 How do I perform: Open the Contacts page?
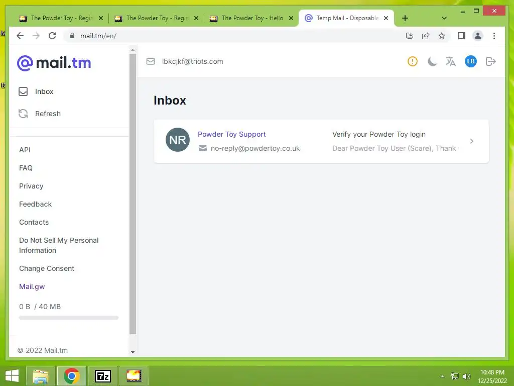pos(34,222)
